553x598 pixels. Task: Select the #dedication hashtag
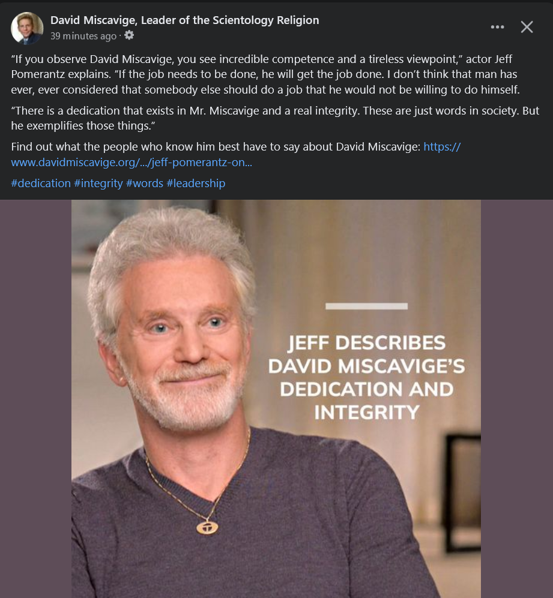41,184
